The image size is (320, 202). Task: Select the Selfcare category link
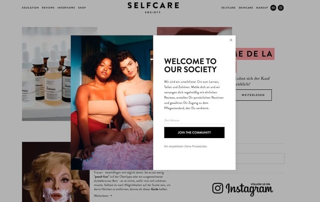pyautogui.click(x=228, y=8)
